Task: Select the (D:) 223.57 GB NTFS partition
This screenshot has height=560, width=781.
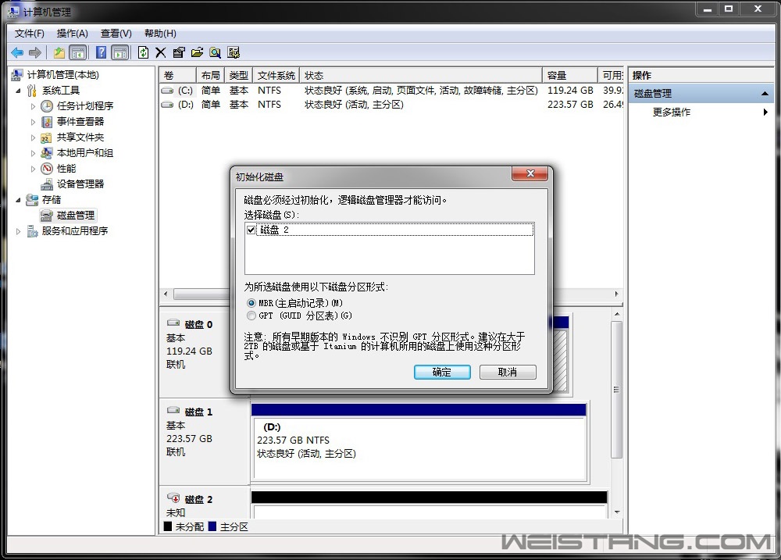Action: pyautogui.click(x=419, y=448)
